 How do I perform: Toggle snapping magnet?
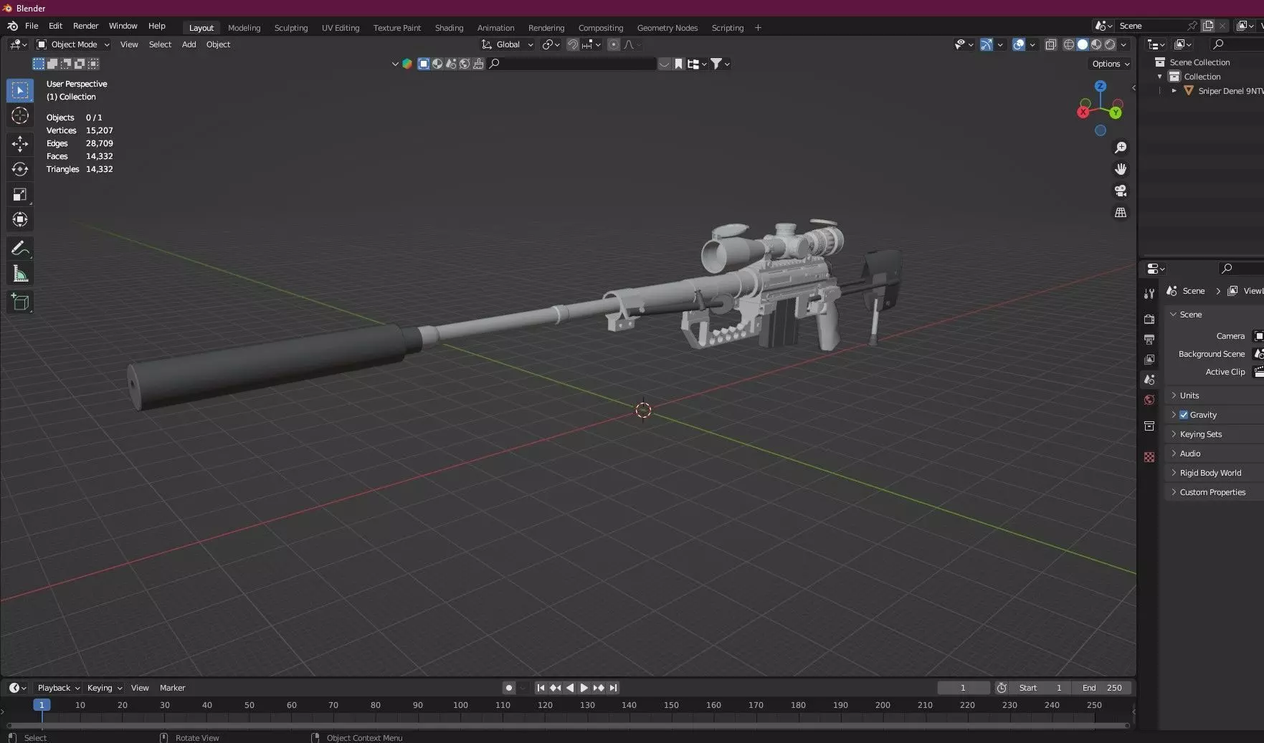(573, 44)
